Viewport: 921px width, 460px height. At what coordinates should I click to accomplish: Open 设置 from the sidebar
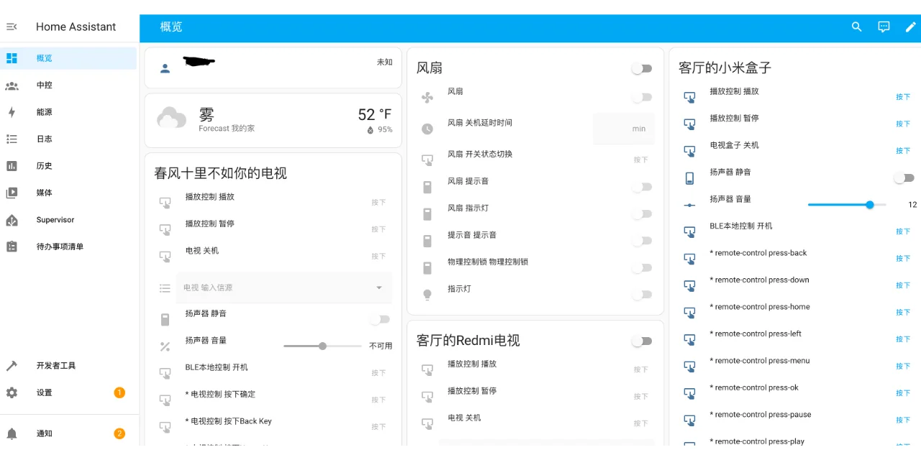[11, 392]
